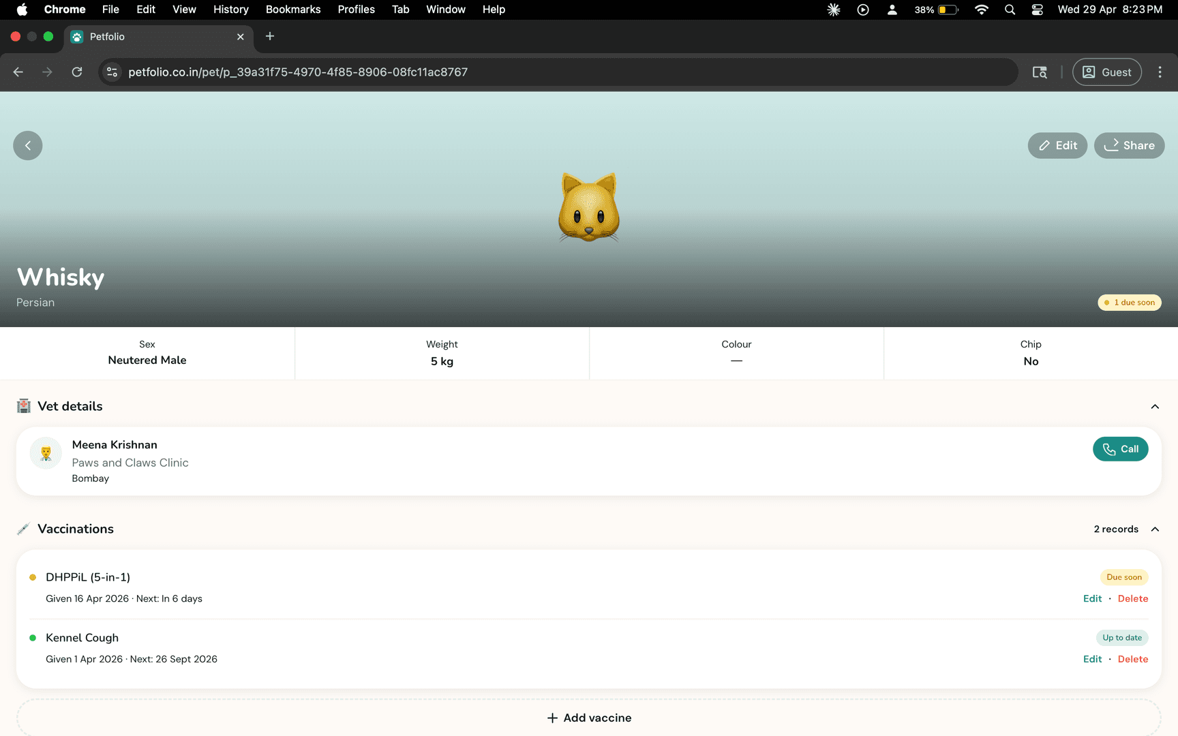
Task: Click the date and time display
Action: [x=1110, y=10]
